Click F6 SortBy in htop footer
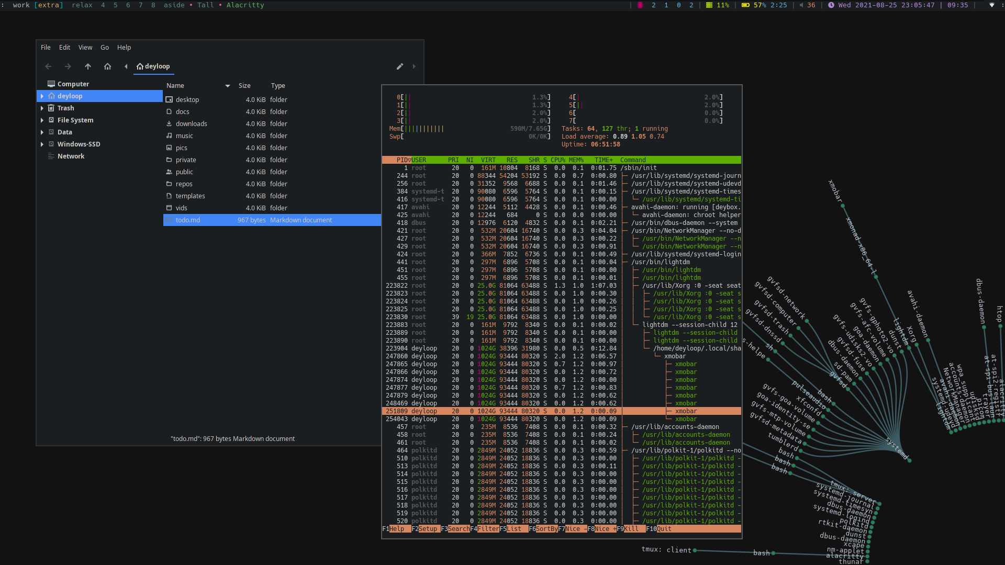The image size is (1005, 565). tap(546, 529)
